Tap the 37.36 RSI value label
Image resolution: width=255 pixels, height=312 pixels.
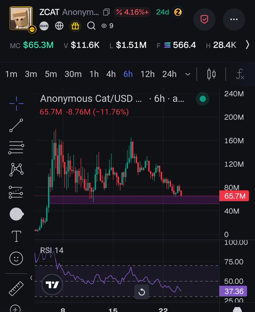click(x=233, y=291)
